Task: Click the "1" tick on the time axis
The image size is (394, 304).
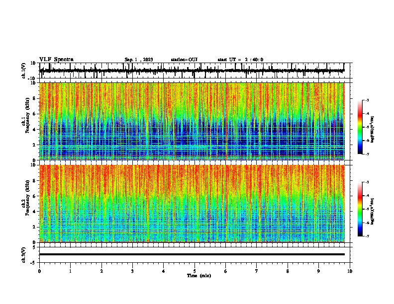Action: click(x=70, y=271)
